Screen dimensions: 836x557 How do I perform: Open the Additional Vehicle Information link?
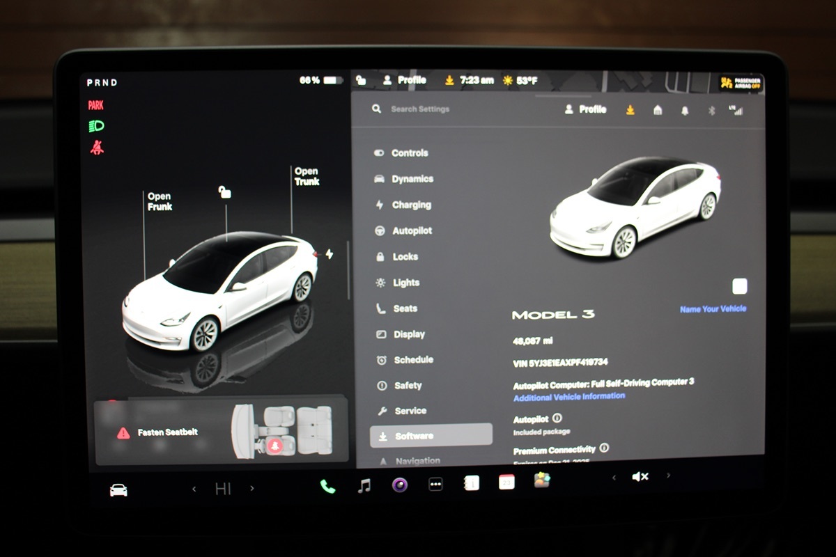click(569, 397)
